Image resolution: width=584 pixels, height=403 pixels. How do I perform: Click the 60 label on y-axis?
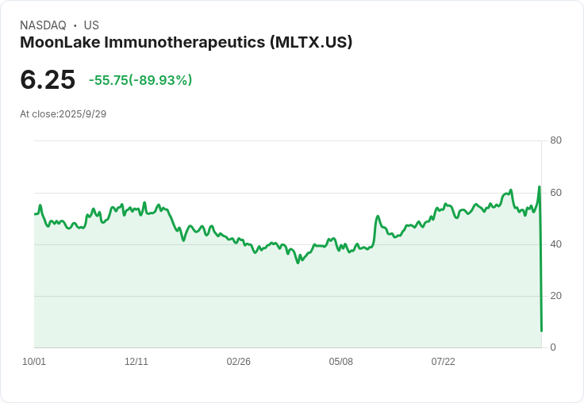555,193
